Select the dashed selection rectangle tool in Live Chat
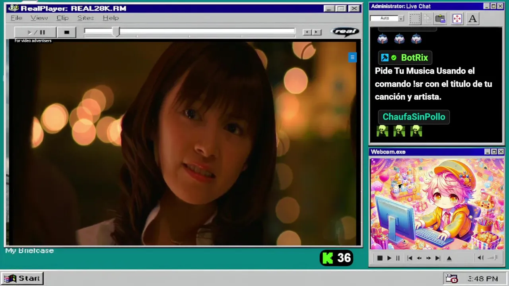 [415, 19]
